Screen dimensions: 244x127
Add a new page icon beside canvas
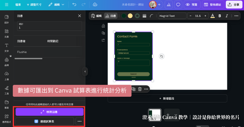103,40
